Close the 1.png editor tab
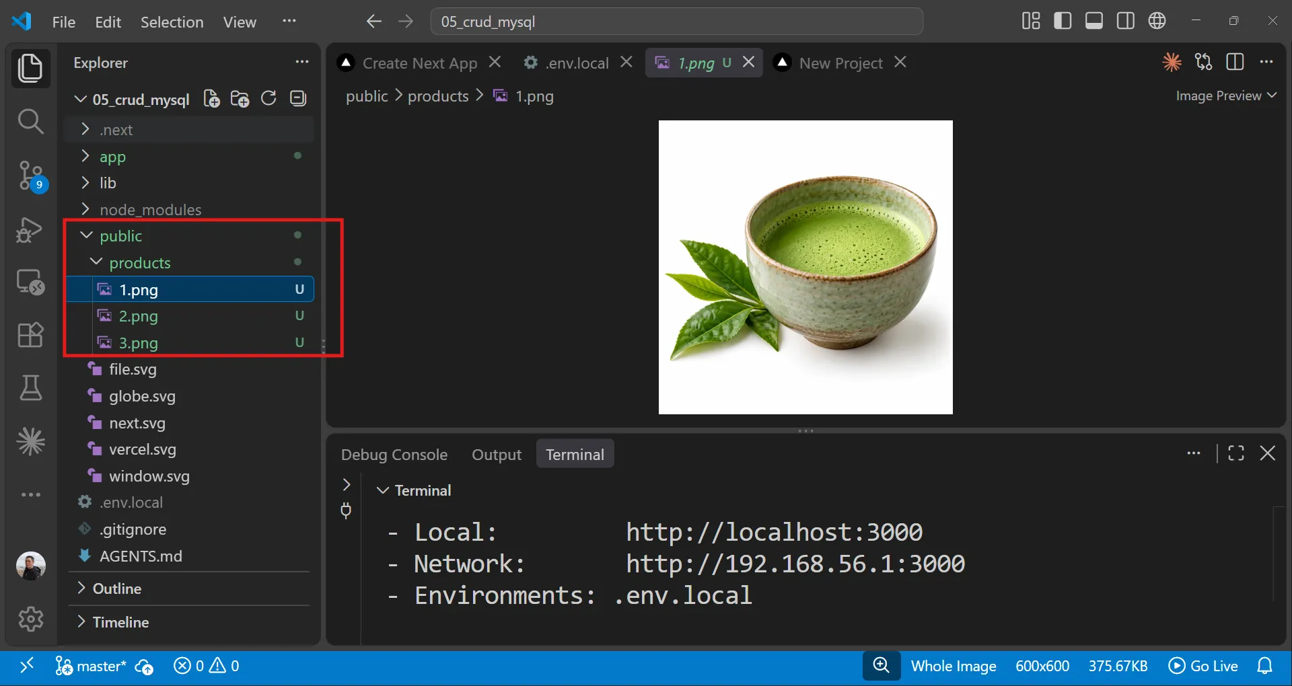 pyautogui.click(x=748, y=62)
